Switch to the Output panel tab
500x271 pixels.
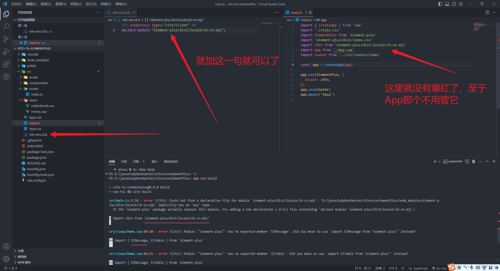(x=155, y=162)
